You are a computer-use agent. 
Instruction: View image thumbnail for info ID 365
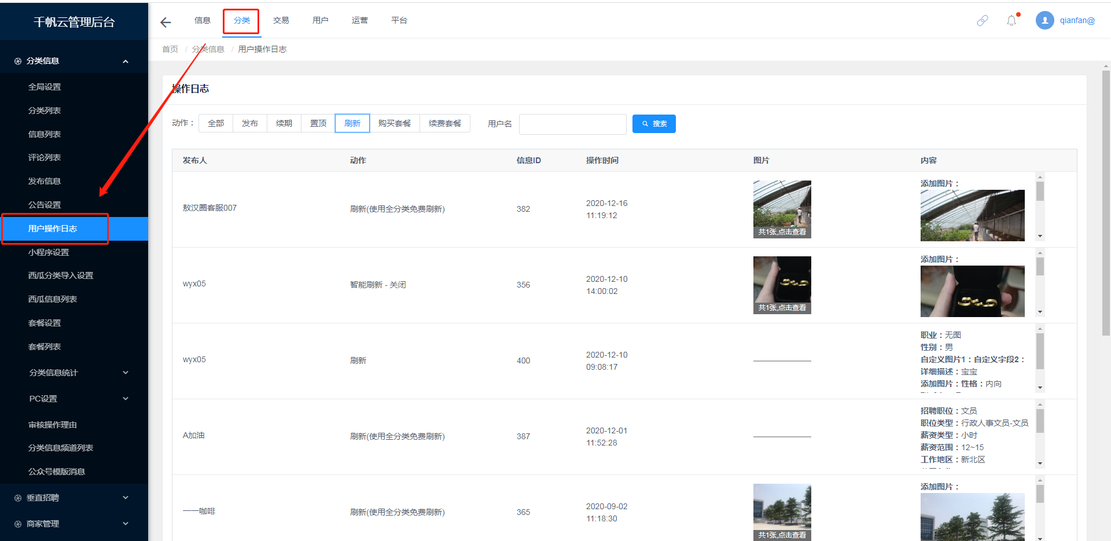click(x=782, y=513)
